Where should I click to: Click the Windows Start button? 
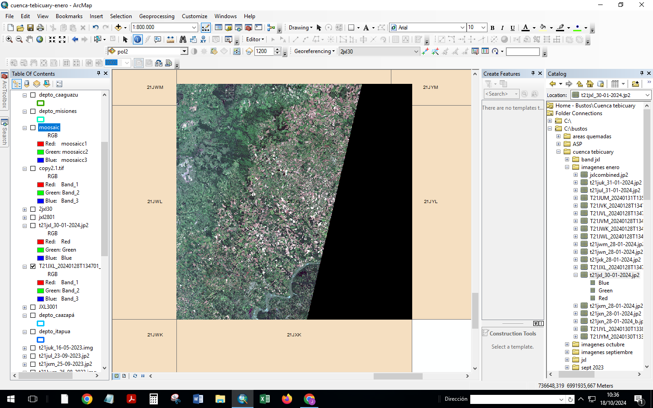[x=11, y=399]
